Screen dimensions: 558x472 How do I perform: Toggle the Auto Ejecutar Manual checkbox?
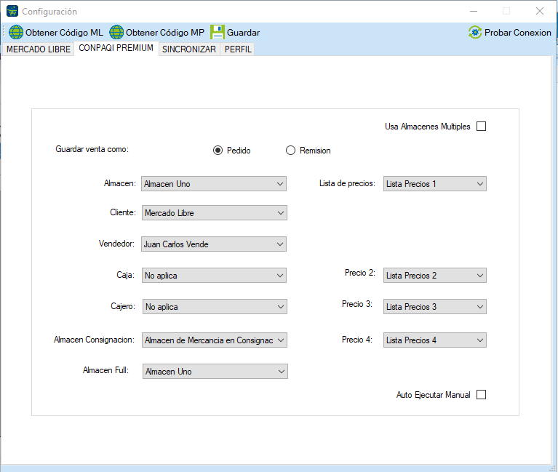pos(481,394)
